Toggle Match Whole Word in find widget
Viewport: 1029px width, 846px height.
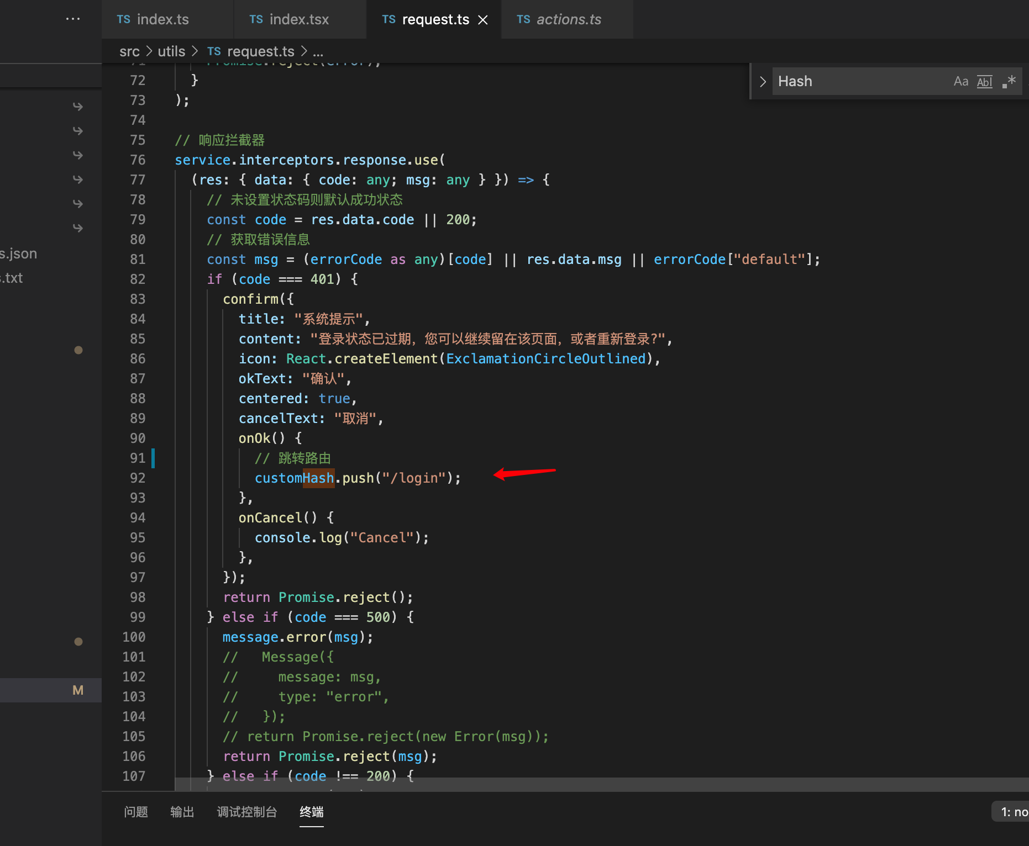(985, 82)
